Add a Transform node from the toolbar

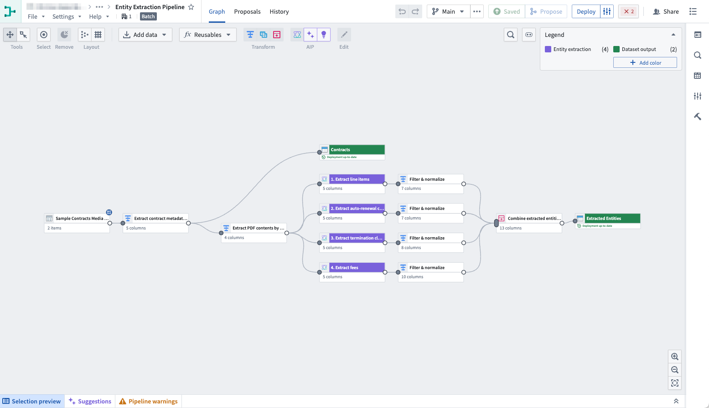(250, 34)
